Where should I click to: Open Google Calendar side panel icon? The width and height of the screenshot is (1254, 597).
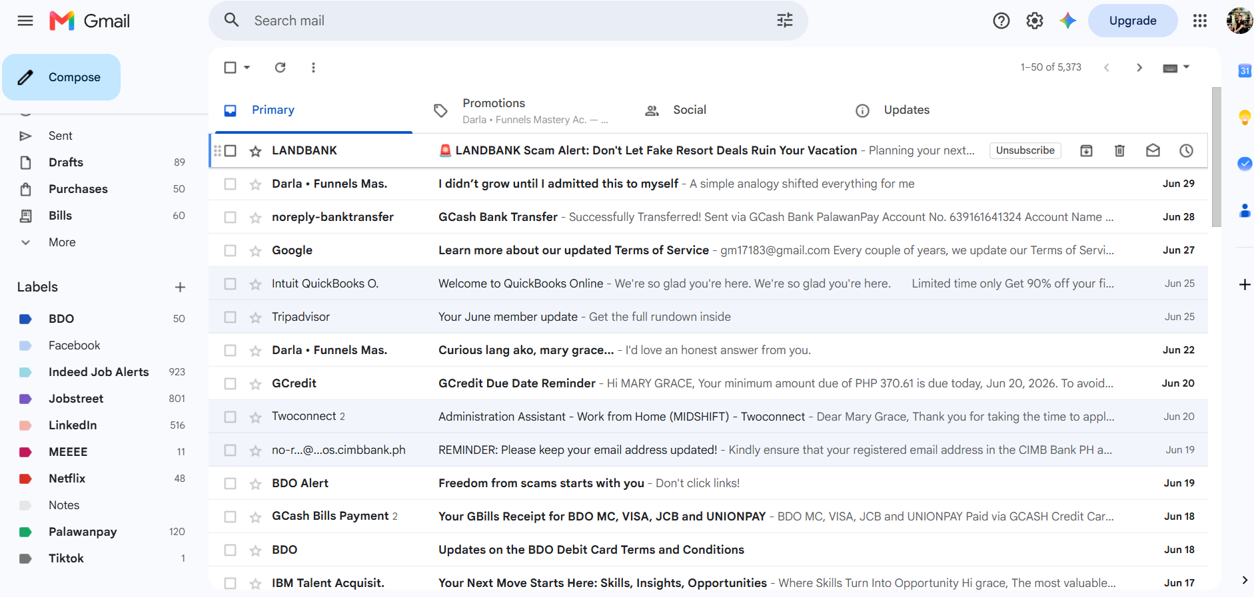coord(1245,71)
